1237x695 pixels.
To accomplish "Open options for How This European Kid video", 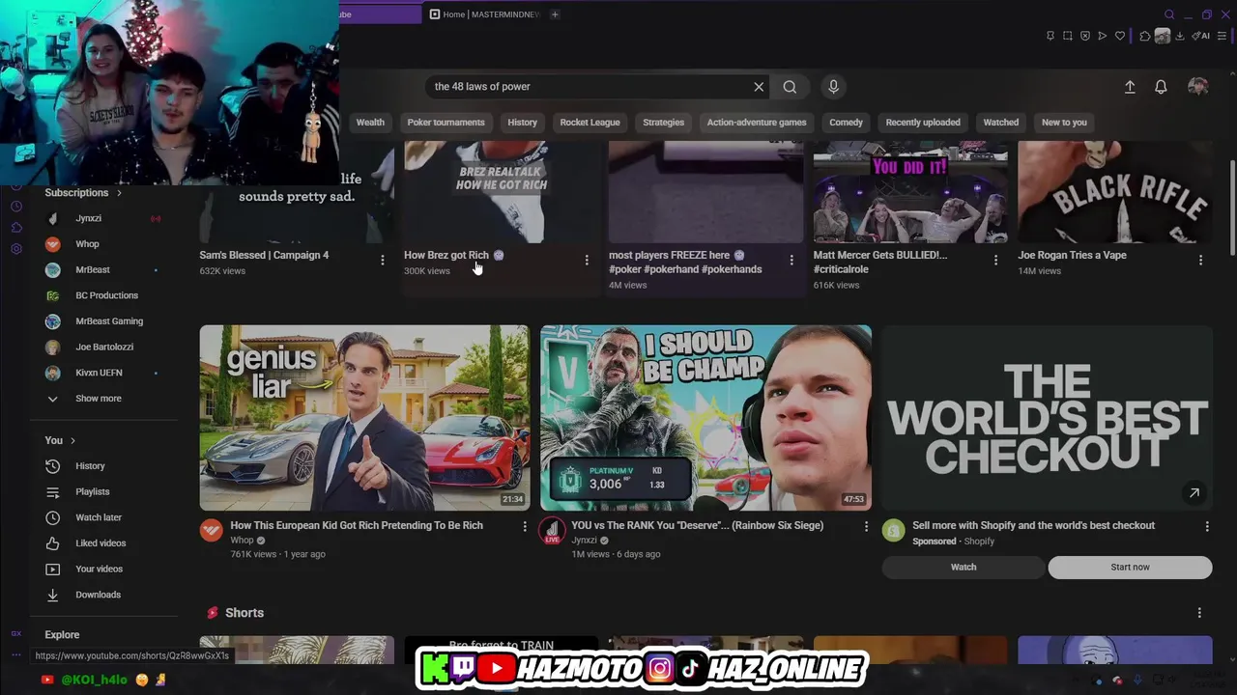I will tap(525, 526).
